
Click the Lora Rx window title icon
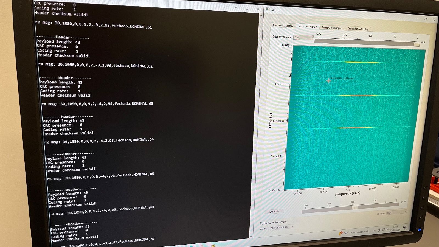[x=268, y=9]
